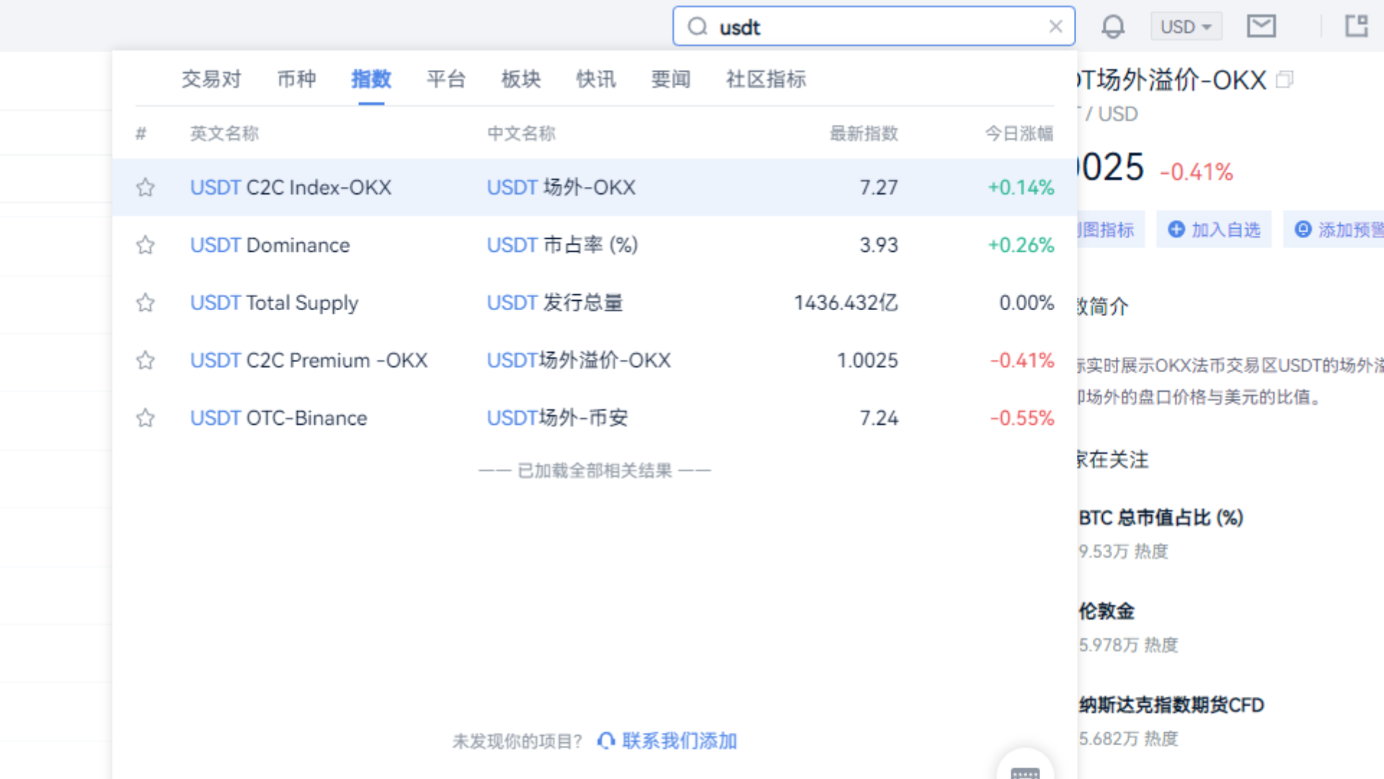Click the 1436.432亿 index value
This screenshot has width=1384, height=779.
coord(846,302)
